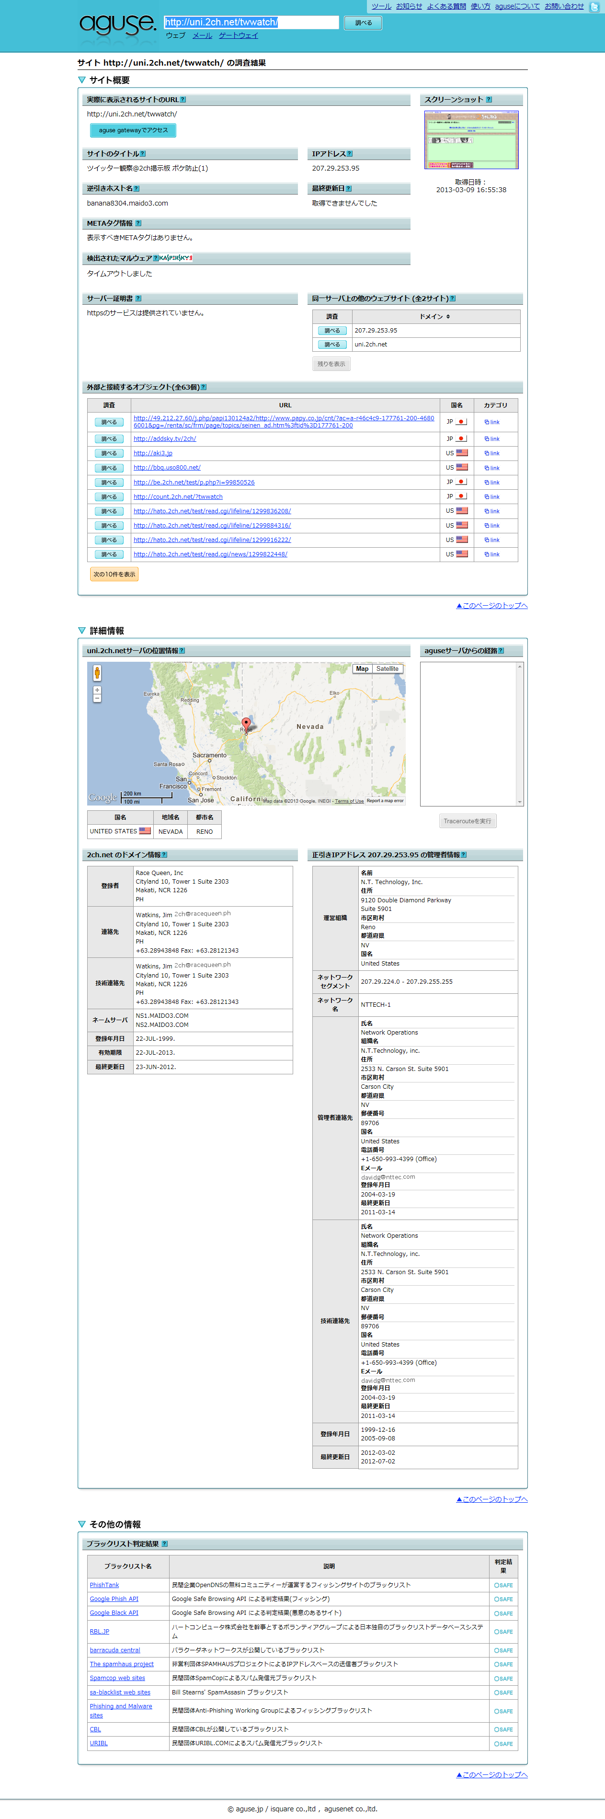Open help icon beside ブラックリスト判定結果
The width and height of the screenshot is (605, 1819).
[x=164, y=1543]
